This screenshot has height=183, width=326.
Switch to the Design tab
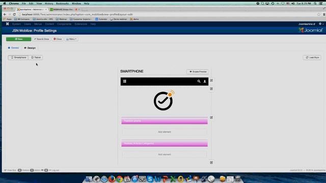click(x=30, y=48)
